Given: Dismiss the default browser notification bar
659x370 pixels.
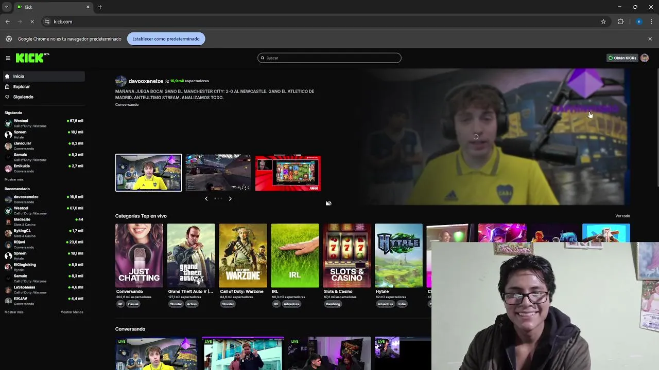Looking at the screenshot, I should click(x=650, y=39).
